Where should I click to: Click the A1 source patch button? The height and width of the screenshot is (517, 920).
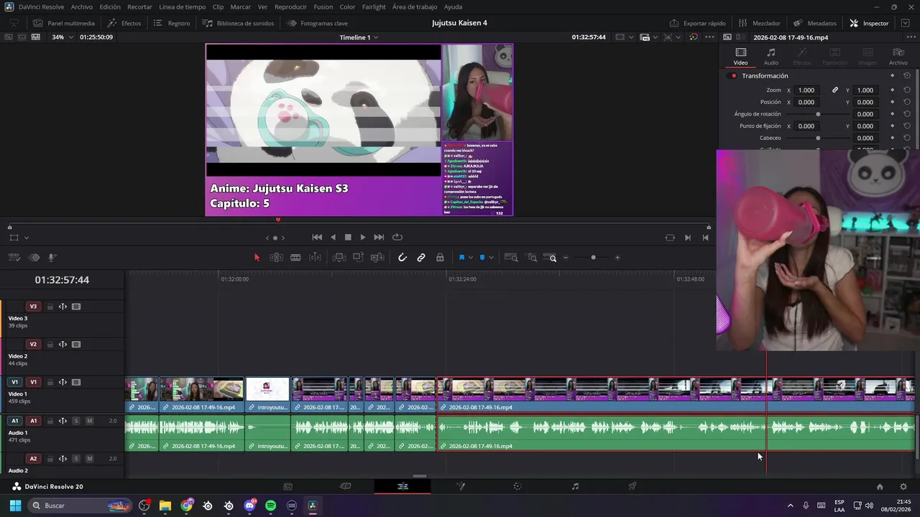coord(14,421)
